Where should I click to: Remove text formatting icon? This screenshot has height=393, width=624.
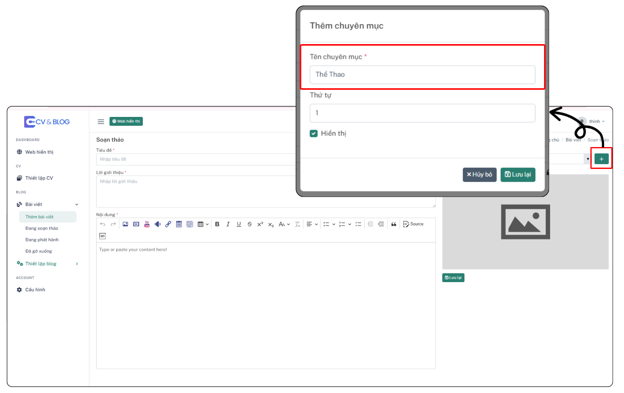297,224
